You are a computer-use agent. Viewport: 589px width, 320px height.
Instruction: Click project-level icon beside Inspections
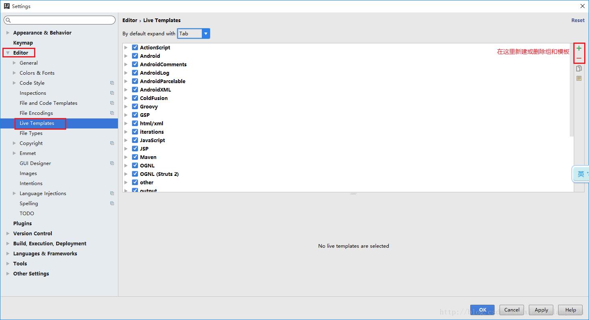pyautogui.click(x=112, y=93)
